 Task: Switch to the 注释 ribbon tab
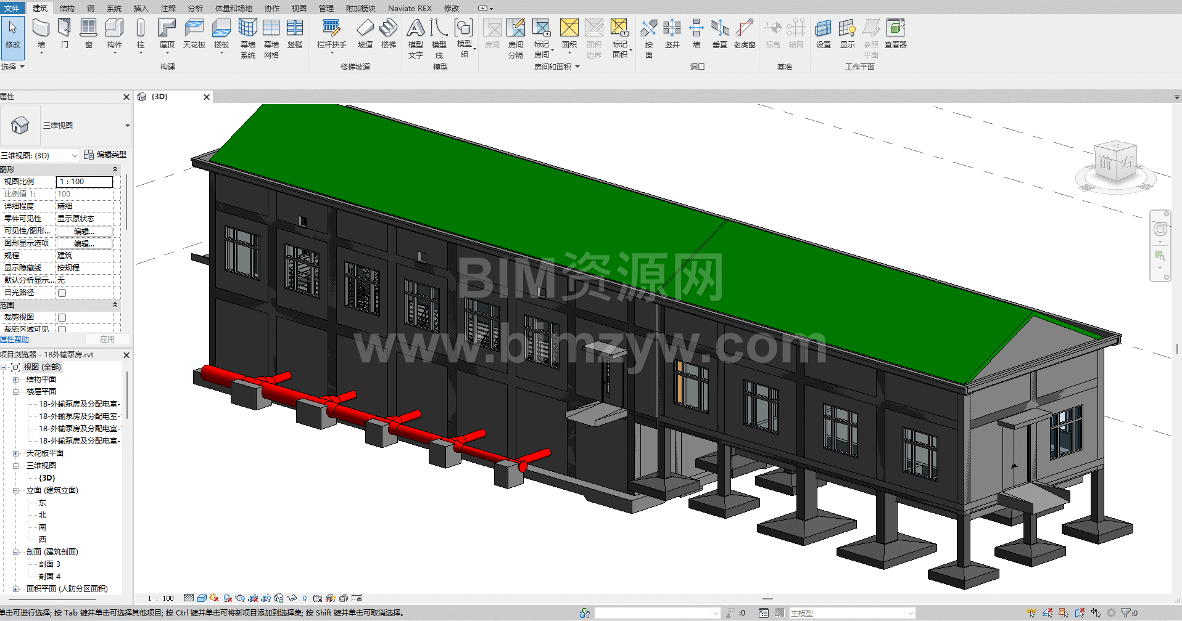[x=168, y=8]
